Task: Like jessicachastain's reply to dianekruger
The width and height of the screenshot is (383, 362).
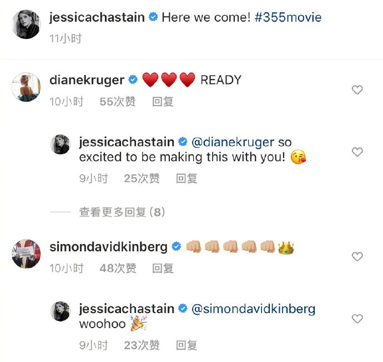Action: click(357, 152)
